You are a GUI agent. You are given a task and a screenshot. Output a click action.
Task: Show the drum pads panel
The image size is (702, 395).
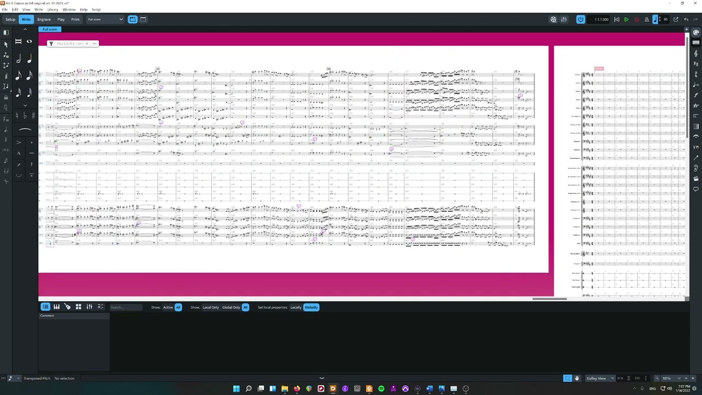pos(78,307)
